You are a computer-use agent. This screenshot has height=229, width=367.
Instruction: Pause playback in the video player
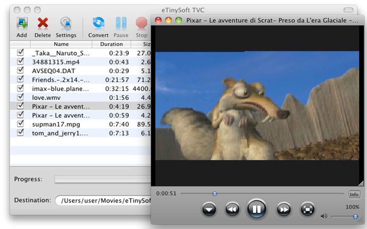coord(256,209)
